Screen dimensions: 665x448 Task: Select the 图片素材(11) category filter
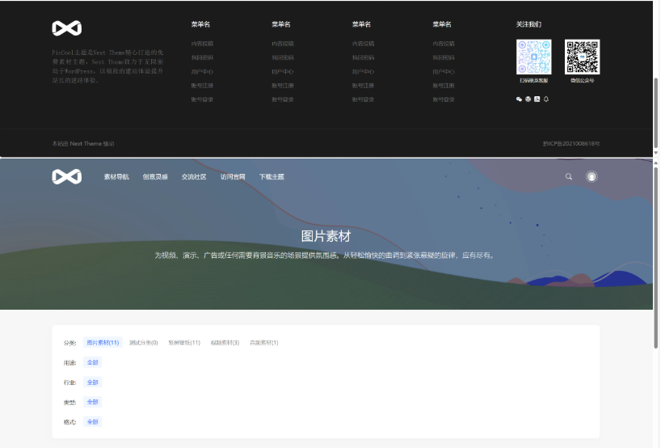tap(103, 343)
